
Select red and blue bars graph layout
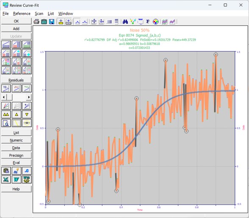click(17, 44)
